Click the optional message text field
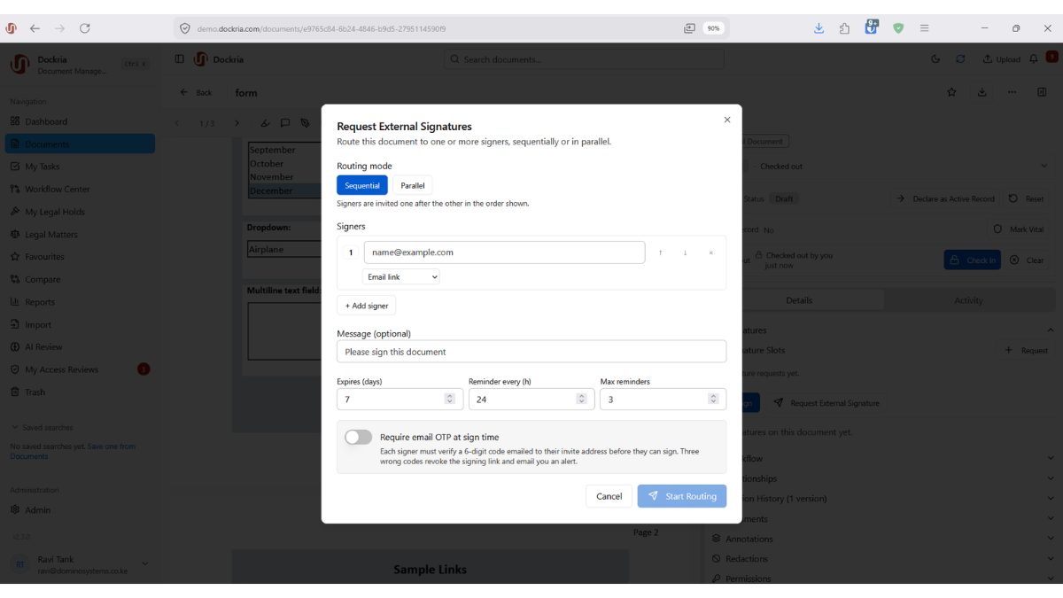Screen dimensions: 1063x598 (x=531, y=352)
